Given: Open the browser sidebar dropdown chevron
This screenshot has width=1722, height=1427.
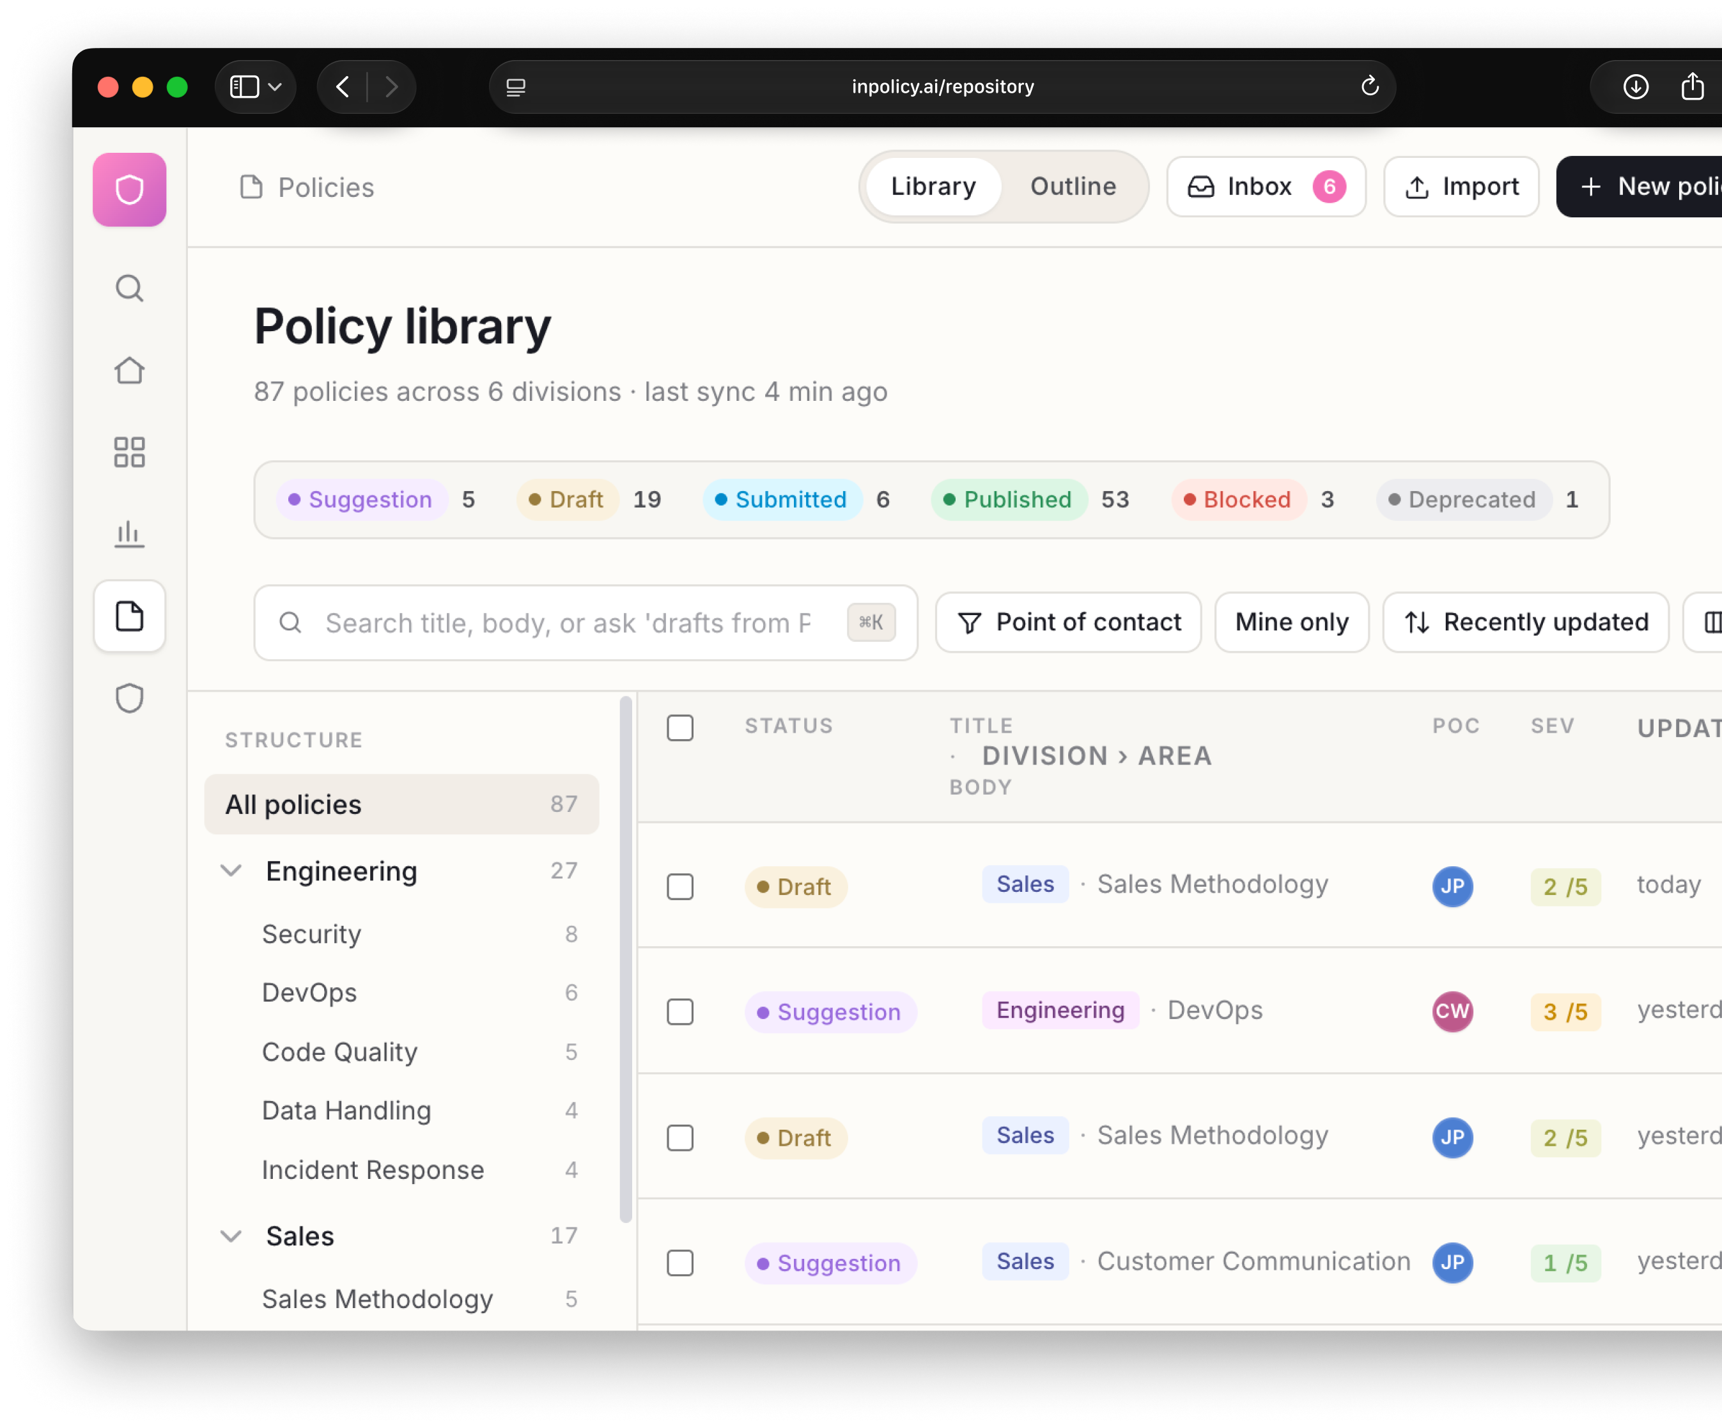Looking at the screenshot, I should [x=275, y=87].
